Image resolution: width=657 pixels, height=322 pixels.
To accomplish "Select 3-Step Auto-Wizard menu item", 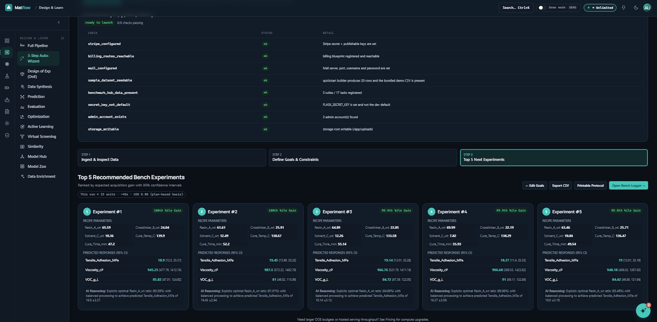I will tap(38, 58).
